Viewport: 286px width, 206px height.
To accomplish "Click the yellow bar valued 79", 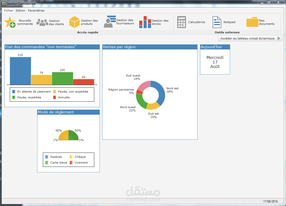I will (x=41, y=80).
